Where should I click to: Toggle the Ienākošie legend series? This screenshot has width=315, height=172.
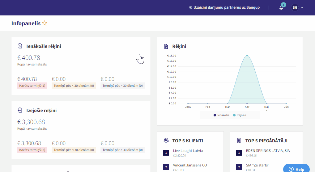221,115
